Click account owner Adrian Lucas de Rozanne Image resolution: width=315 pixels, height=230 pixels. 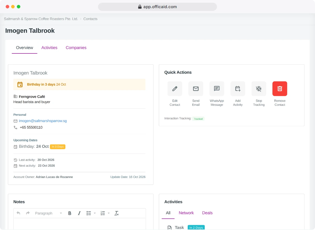pyautogui.click(x=54, y=177)
